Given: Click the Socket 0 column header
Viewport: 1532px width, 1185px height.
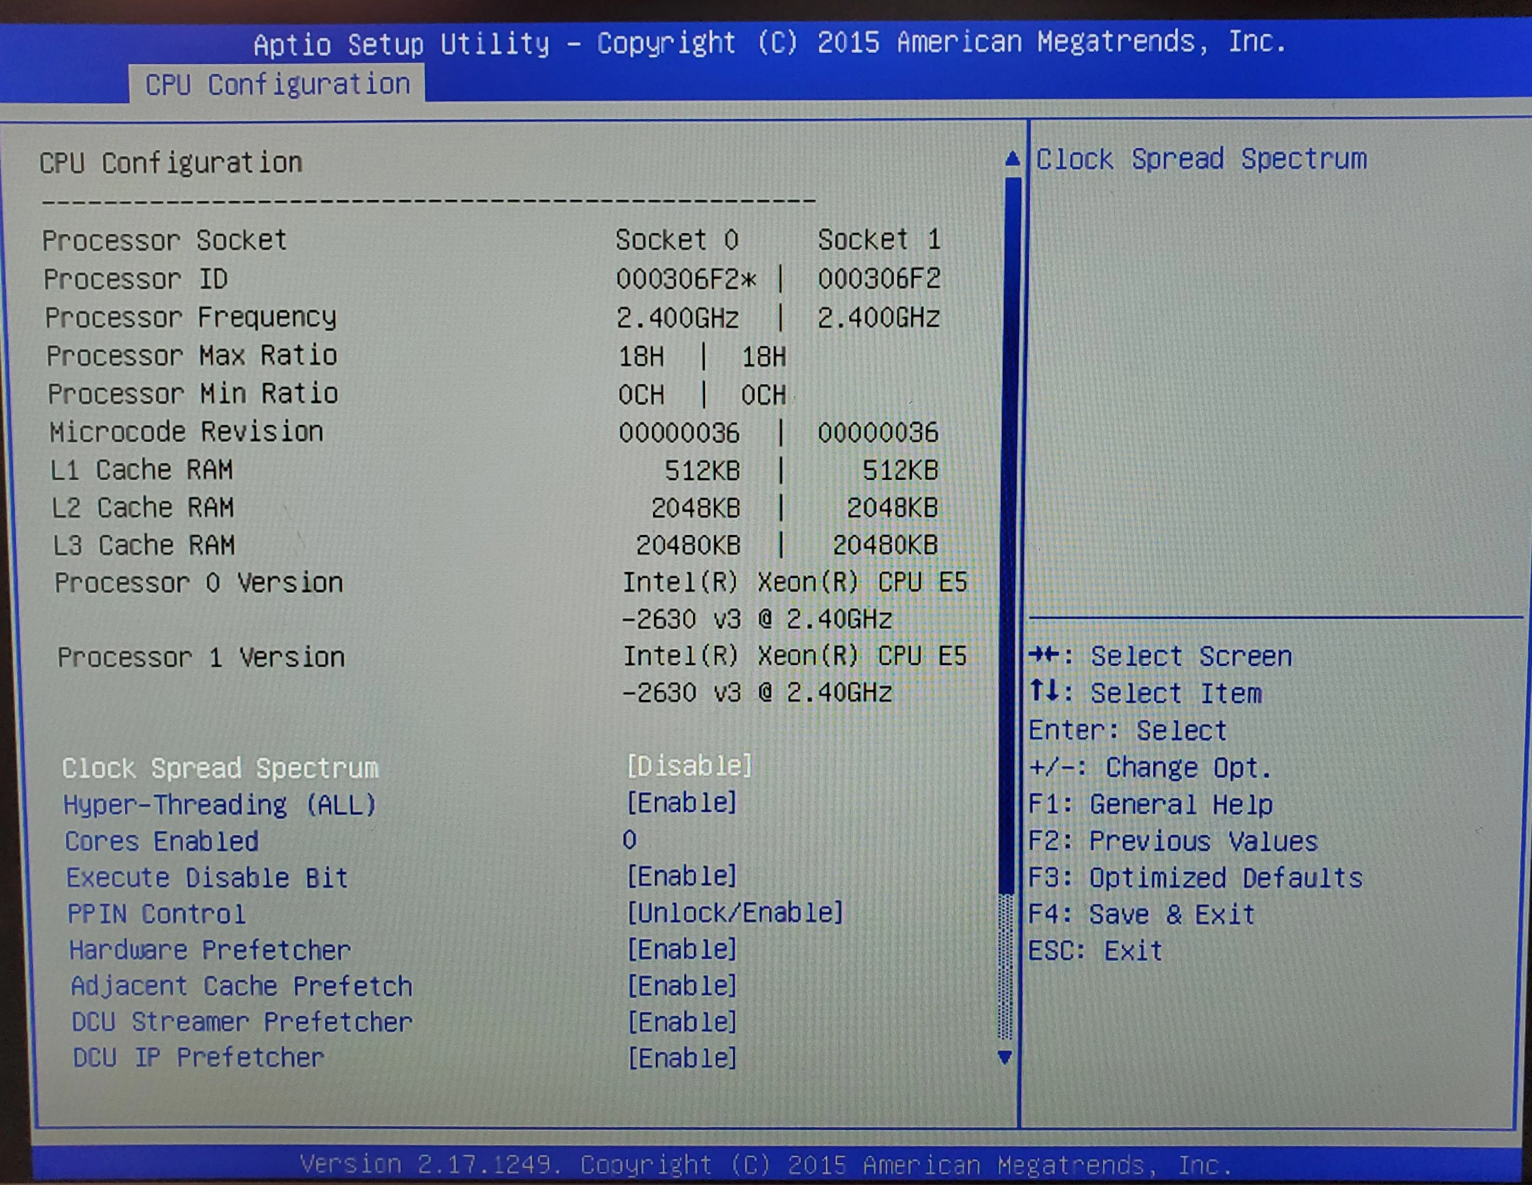Looking at the screenshot, I should point(677,240).
